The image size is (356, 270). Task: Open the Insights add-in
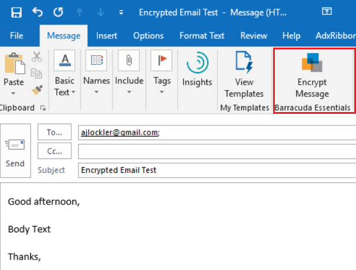197,63
